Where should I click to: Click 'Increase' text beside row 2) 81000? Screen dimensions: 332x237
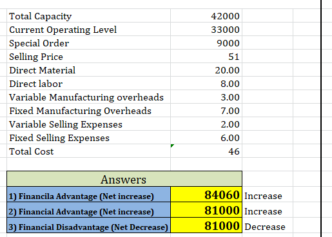(263, 211)
